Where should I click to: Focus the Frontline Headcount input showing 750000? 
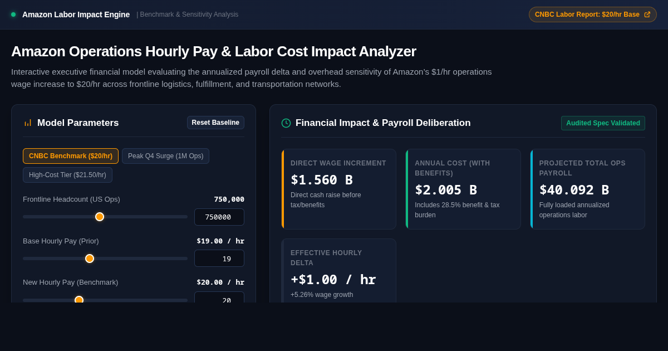coord(219,217)
